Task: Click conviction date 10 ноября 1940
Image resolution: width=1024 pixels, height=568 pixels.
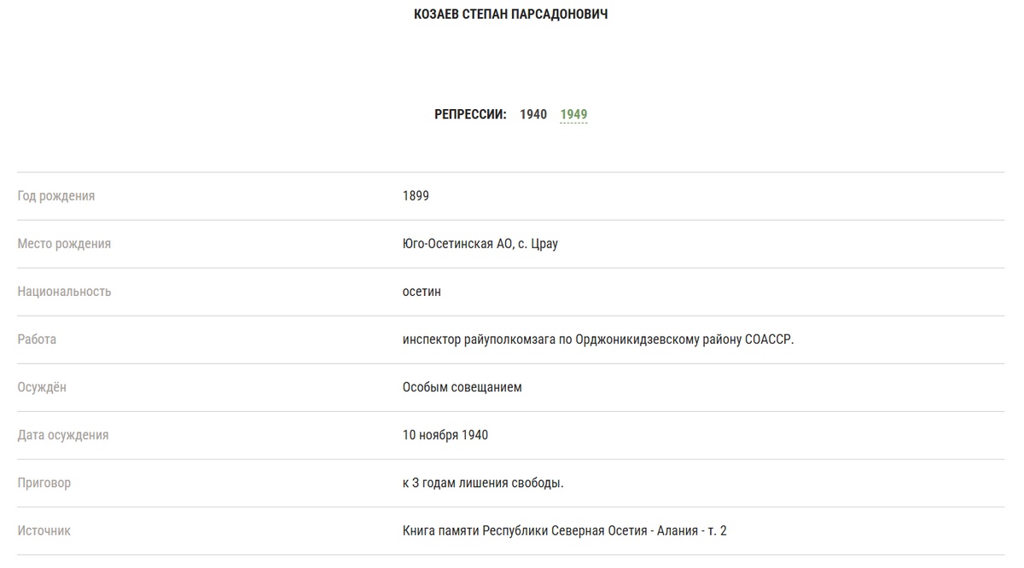Action: (445, 435)
